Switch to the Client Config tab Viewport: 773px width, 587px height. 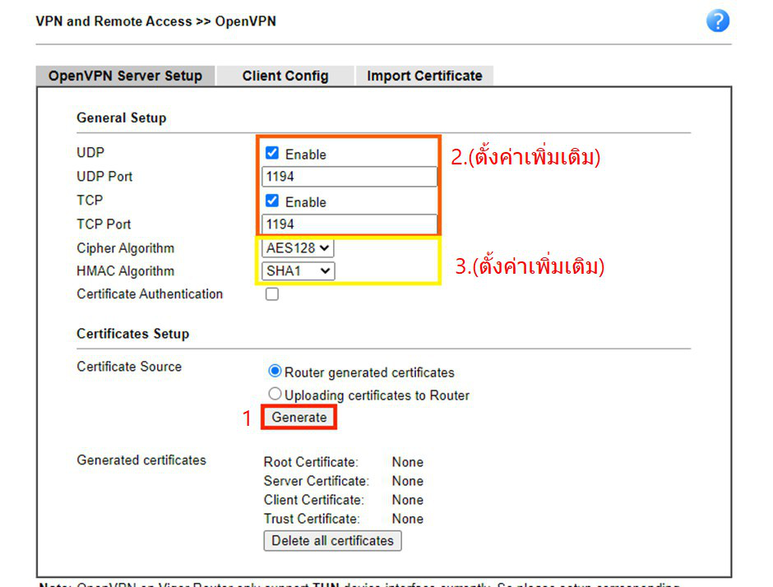[285, 76]
